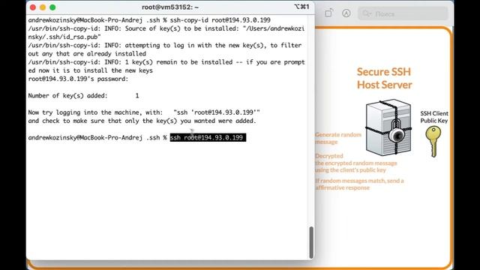Click the golden public key image
480x270 pixels.
pos(433,142)
